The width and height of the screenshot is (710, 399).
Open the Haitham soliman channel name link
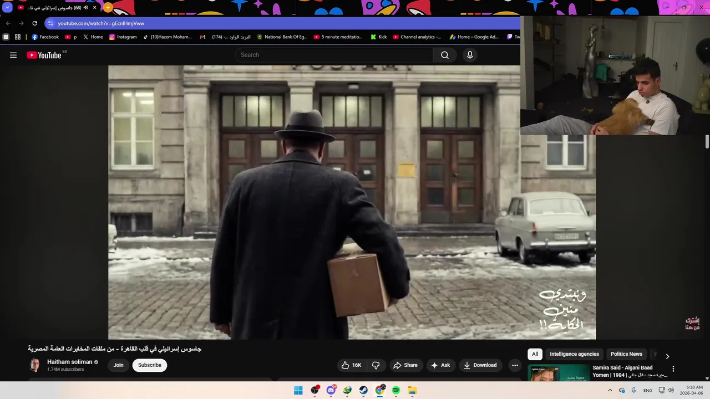(70, 362)
